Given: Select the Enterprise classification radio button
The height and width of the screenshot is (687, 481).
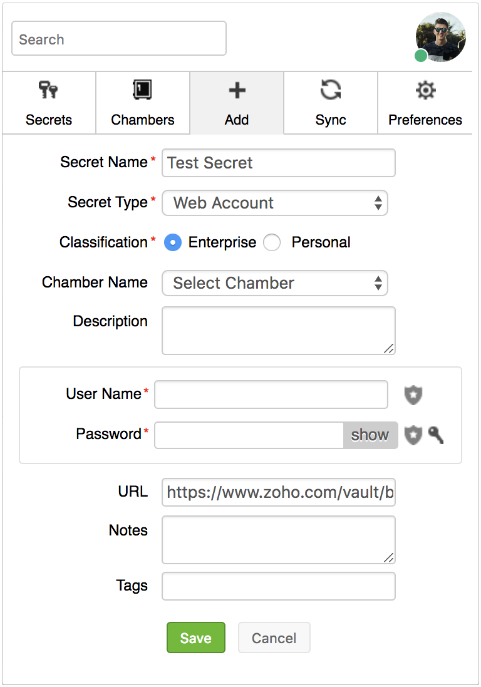Looking at the screenshot, I should [x=173, y=242].
